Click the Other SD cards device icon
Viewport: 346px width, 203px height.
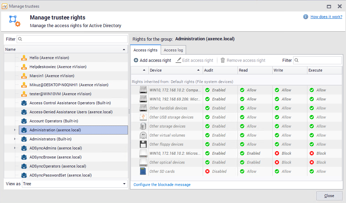143,171
